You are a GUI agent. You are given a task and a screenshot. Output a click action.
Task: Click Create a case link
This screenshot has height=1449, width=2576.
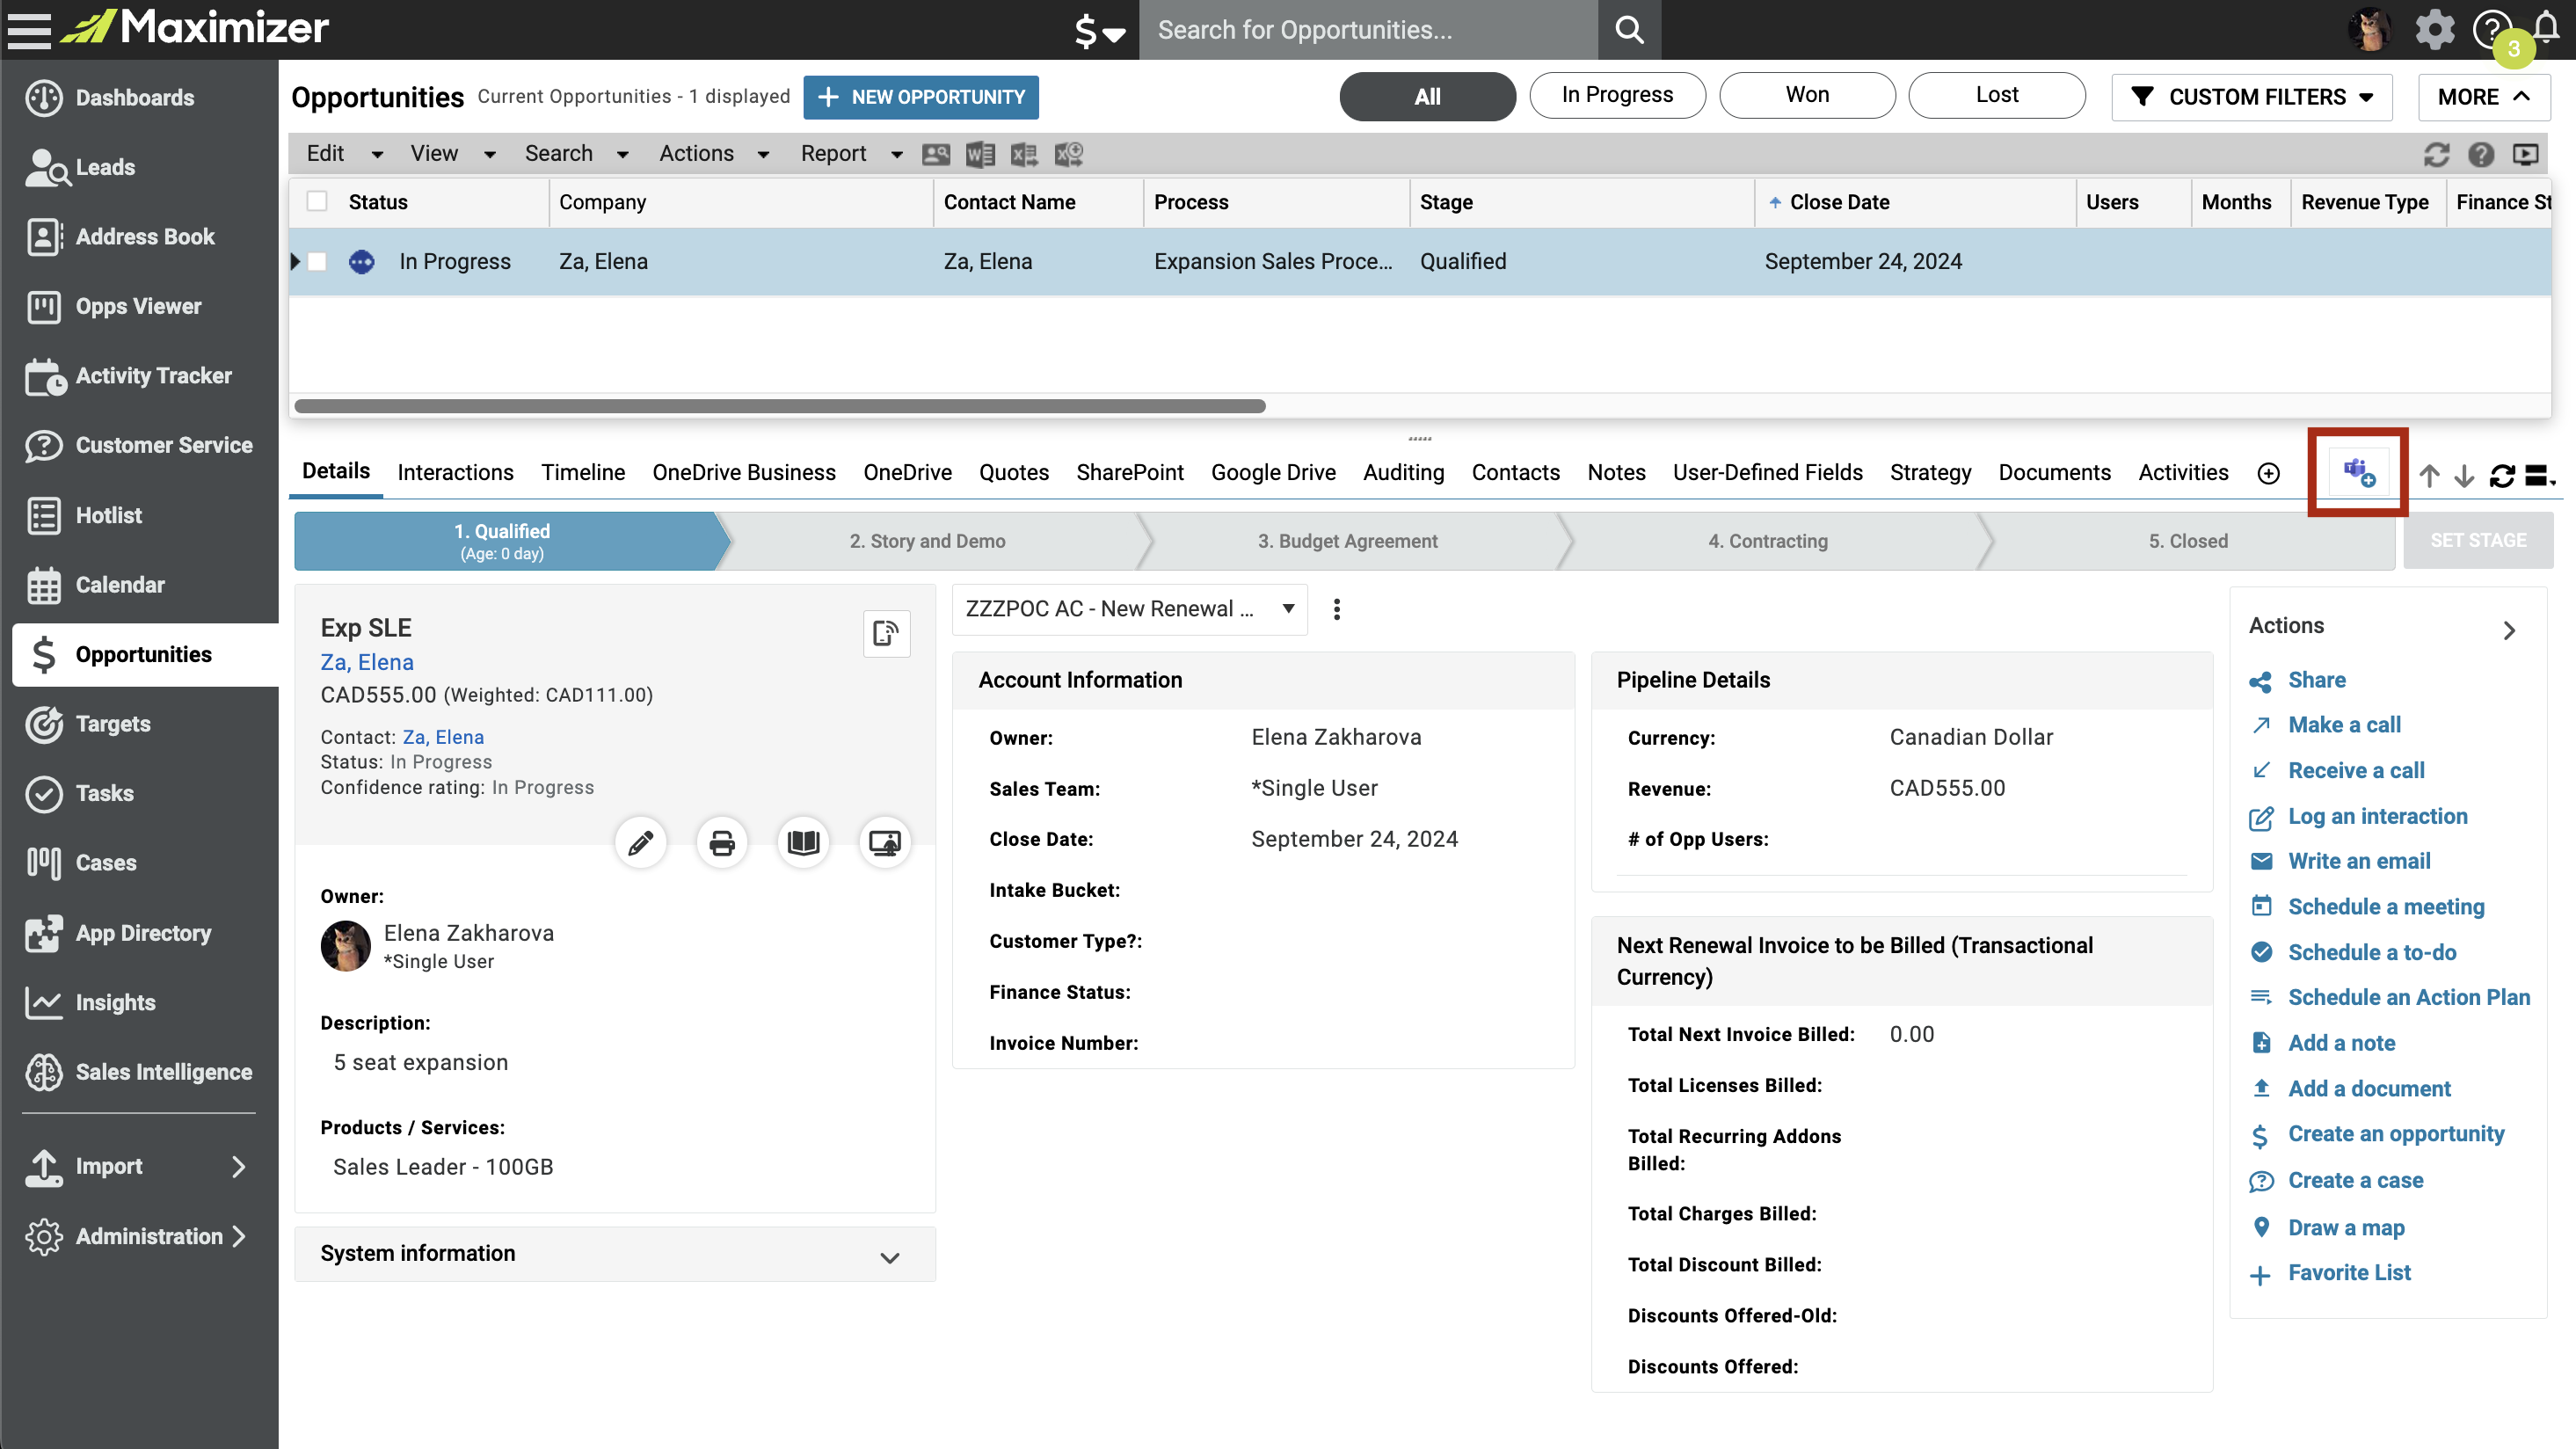(x=2355, y=1180)
